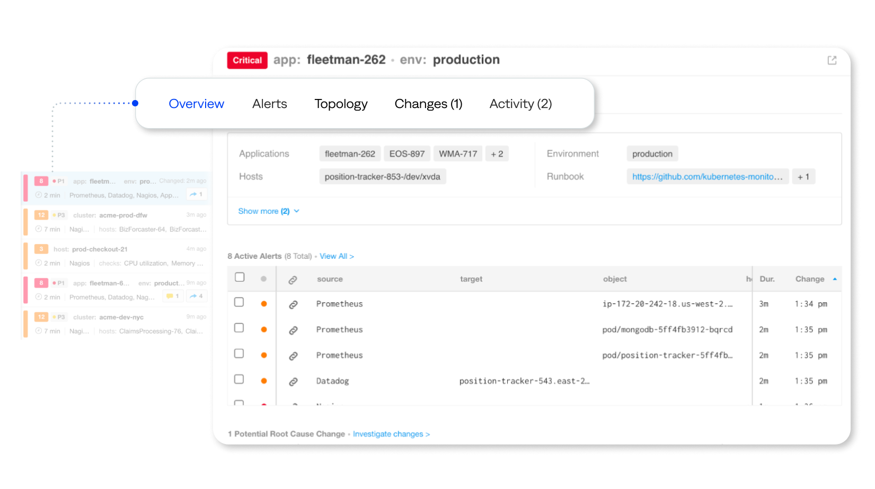Check the Prometheus ip-172-20-242-18 alert row

[x=239, y=302]
